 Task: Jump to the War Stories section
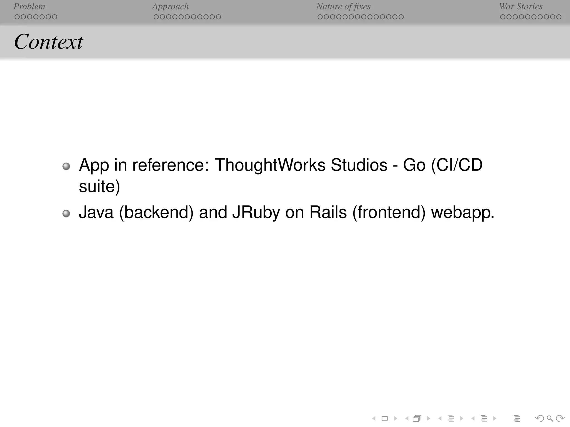521,6
